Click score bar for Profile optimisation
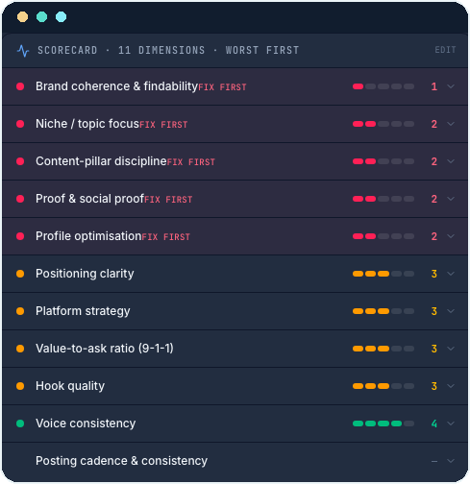This screenshot has height=484, width=470. [383, 236]
